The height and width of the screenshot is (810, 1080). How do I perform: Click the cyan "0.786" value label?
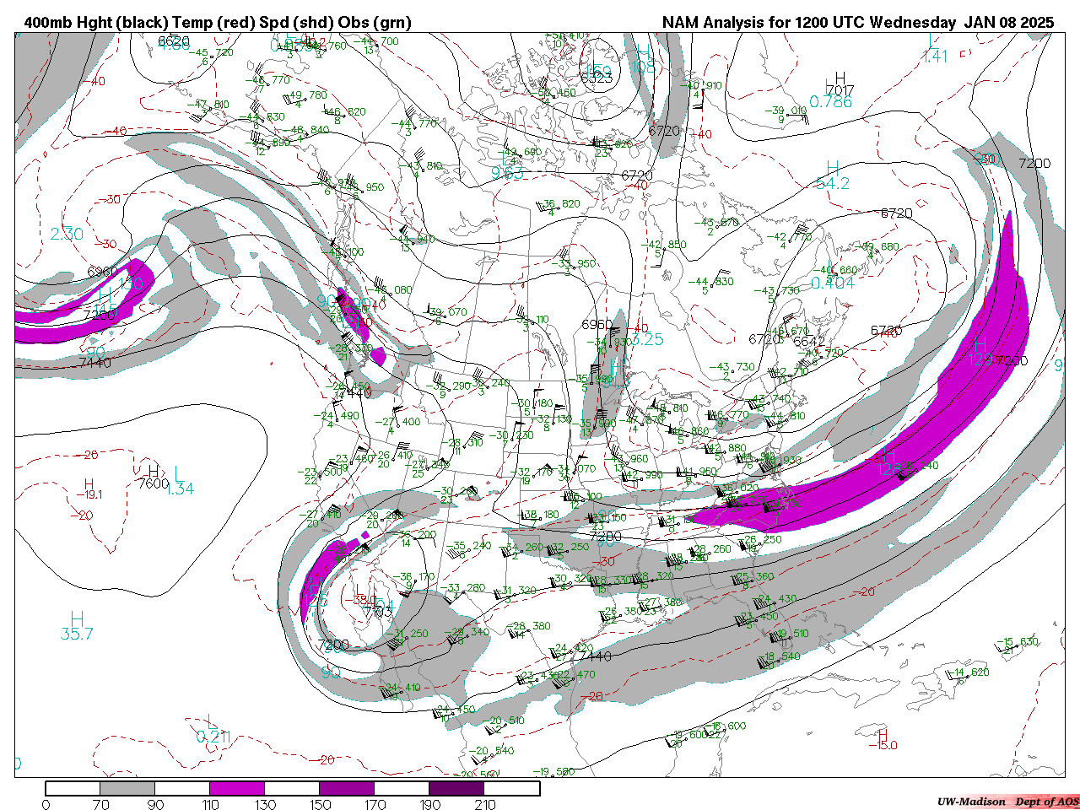point(831,102)
